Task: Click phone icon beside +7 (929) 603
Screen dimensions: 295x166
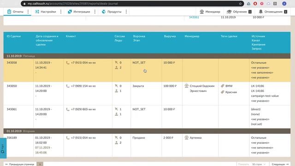Action: coord(68,109)
